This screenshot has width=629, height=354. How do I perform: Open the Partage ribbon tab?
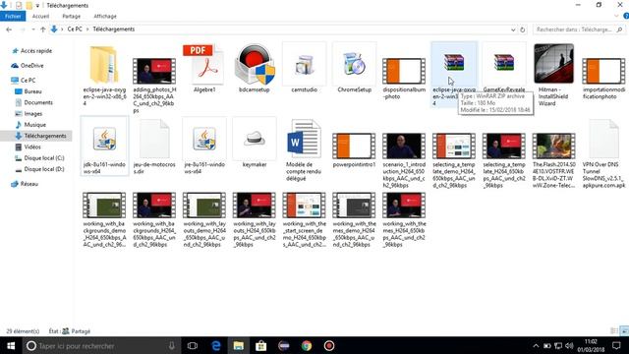click(x=72, y=16)
